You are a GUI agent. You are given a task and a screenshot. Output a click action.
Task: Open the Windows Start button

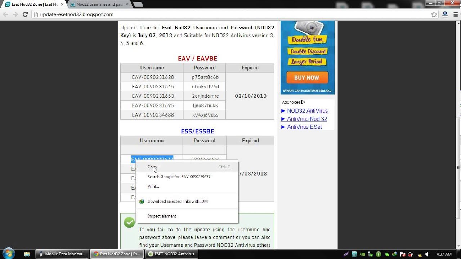9,254
